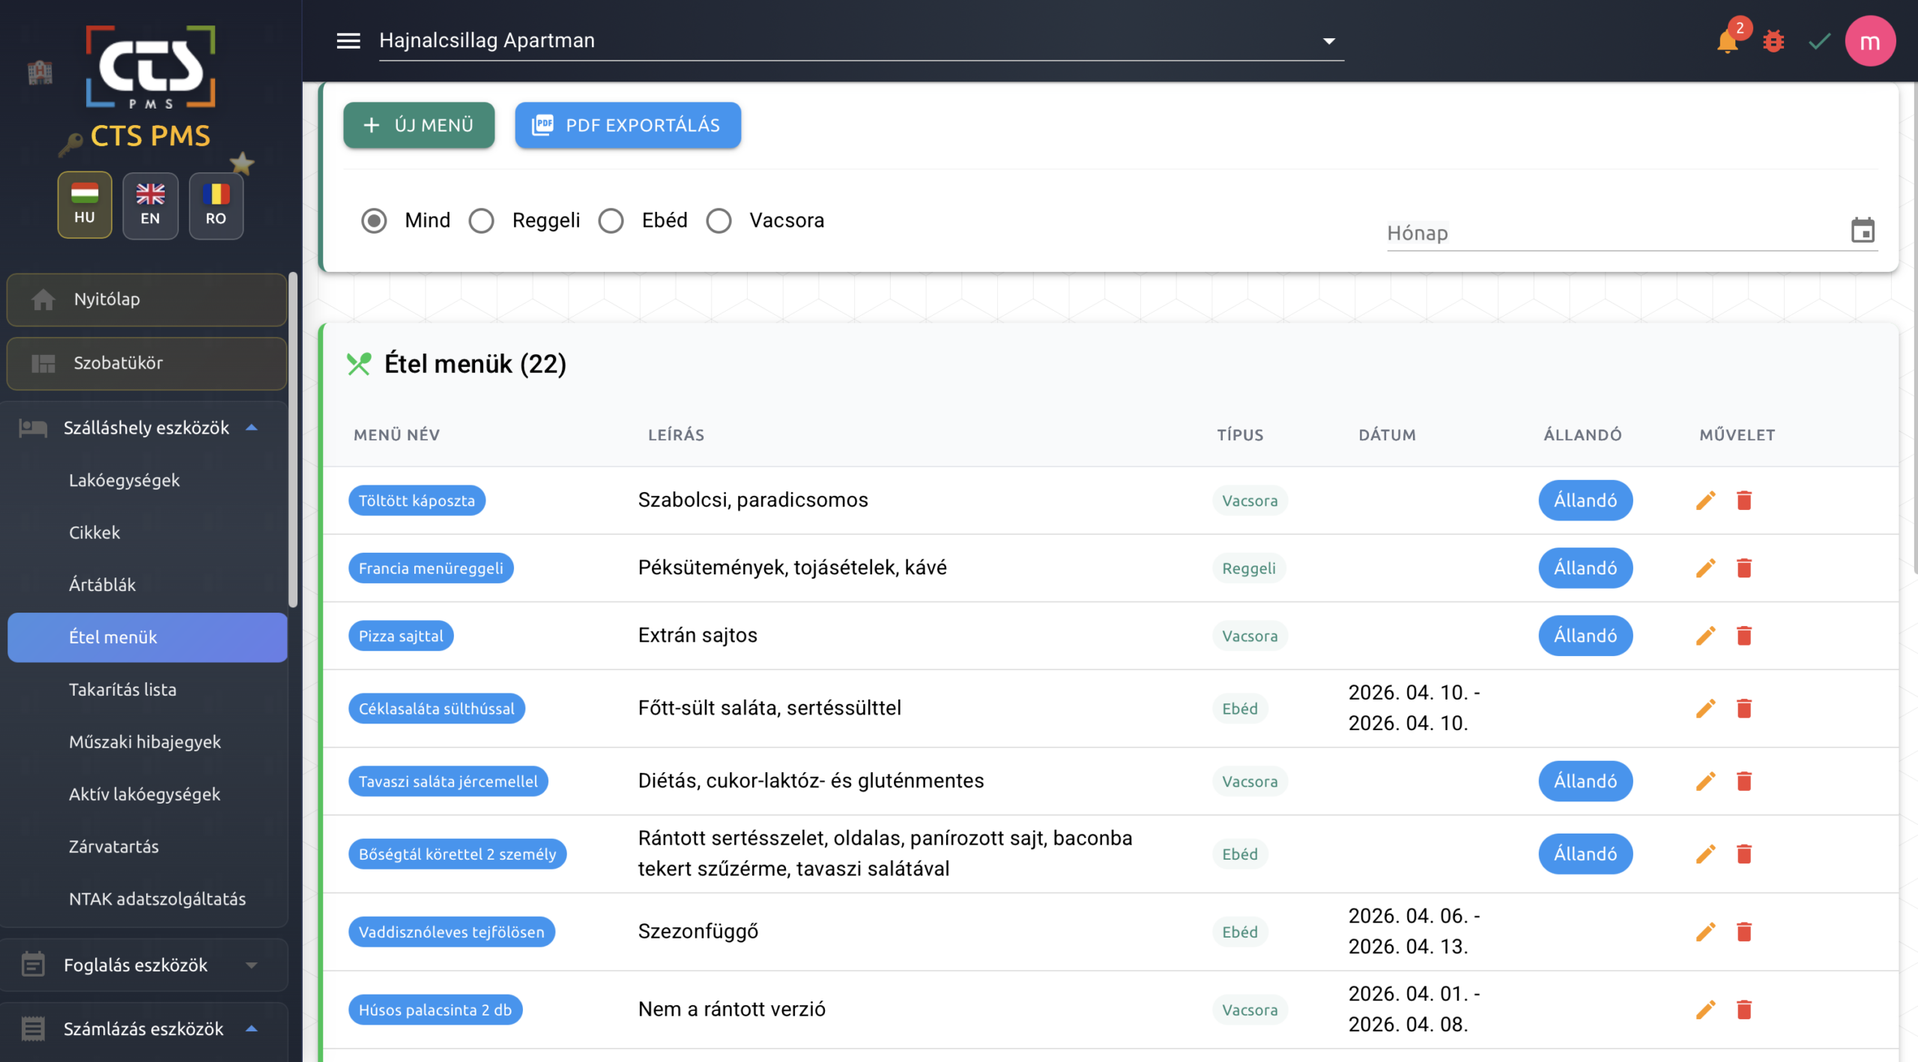Image resolution: width=1918 pixels, height=1062 pixels.
Task: Toggle the hamburger sidebar menu icon
Action: tap(348, 41)
